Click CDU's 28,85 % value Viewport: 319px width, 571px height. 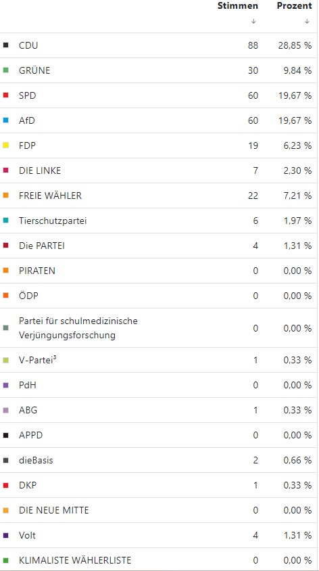click(295, 45)
